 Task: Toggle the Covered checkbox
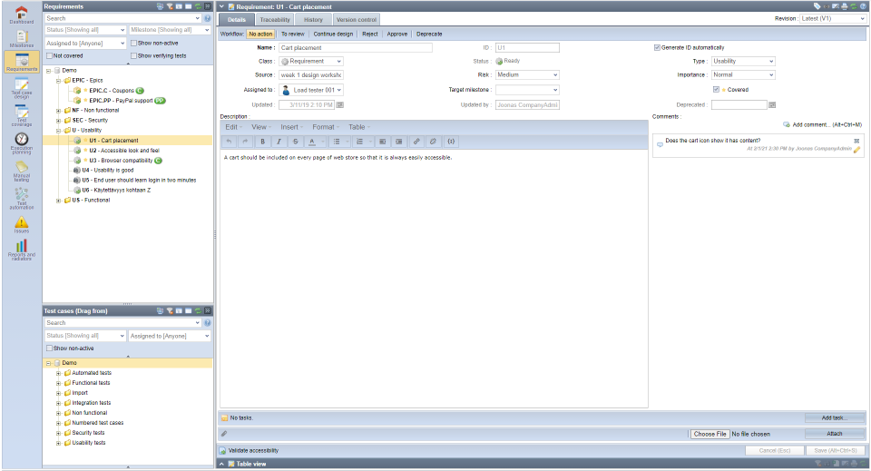click(x=716, y=90)
